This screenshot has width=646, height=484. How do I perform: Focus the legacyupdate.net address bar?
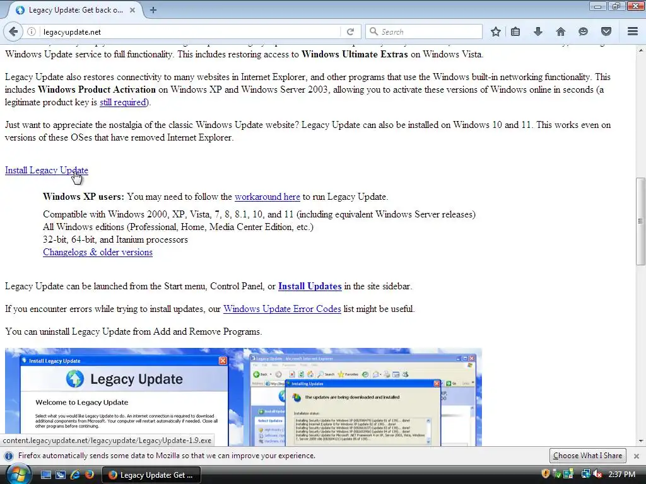189,32
